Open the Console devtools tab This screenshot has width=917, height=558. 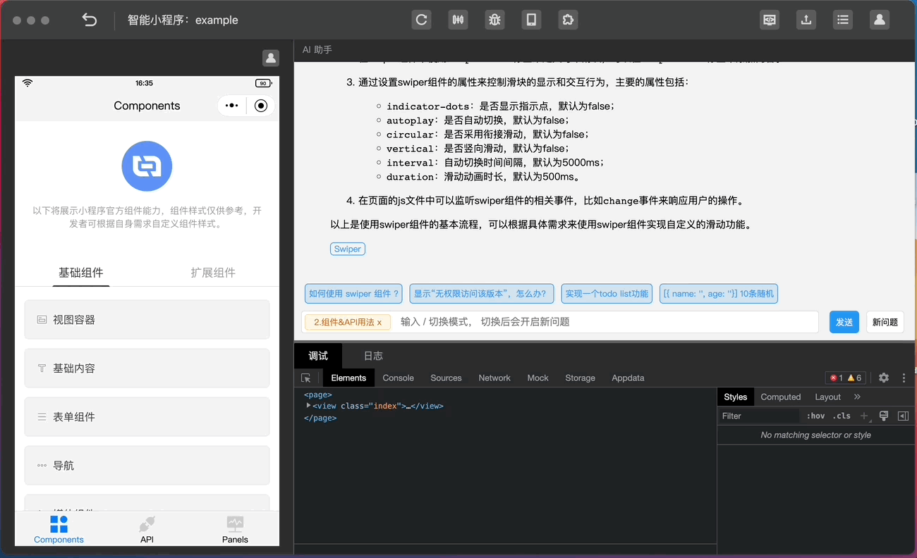398,378
